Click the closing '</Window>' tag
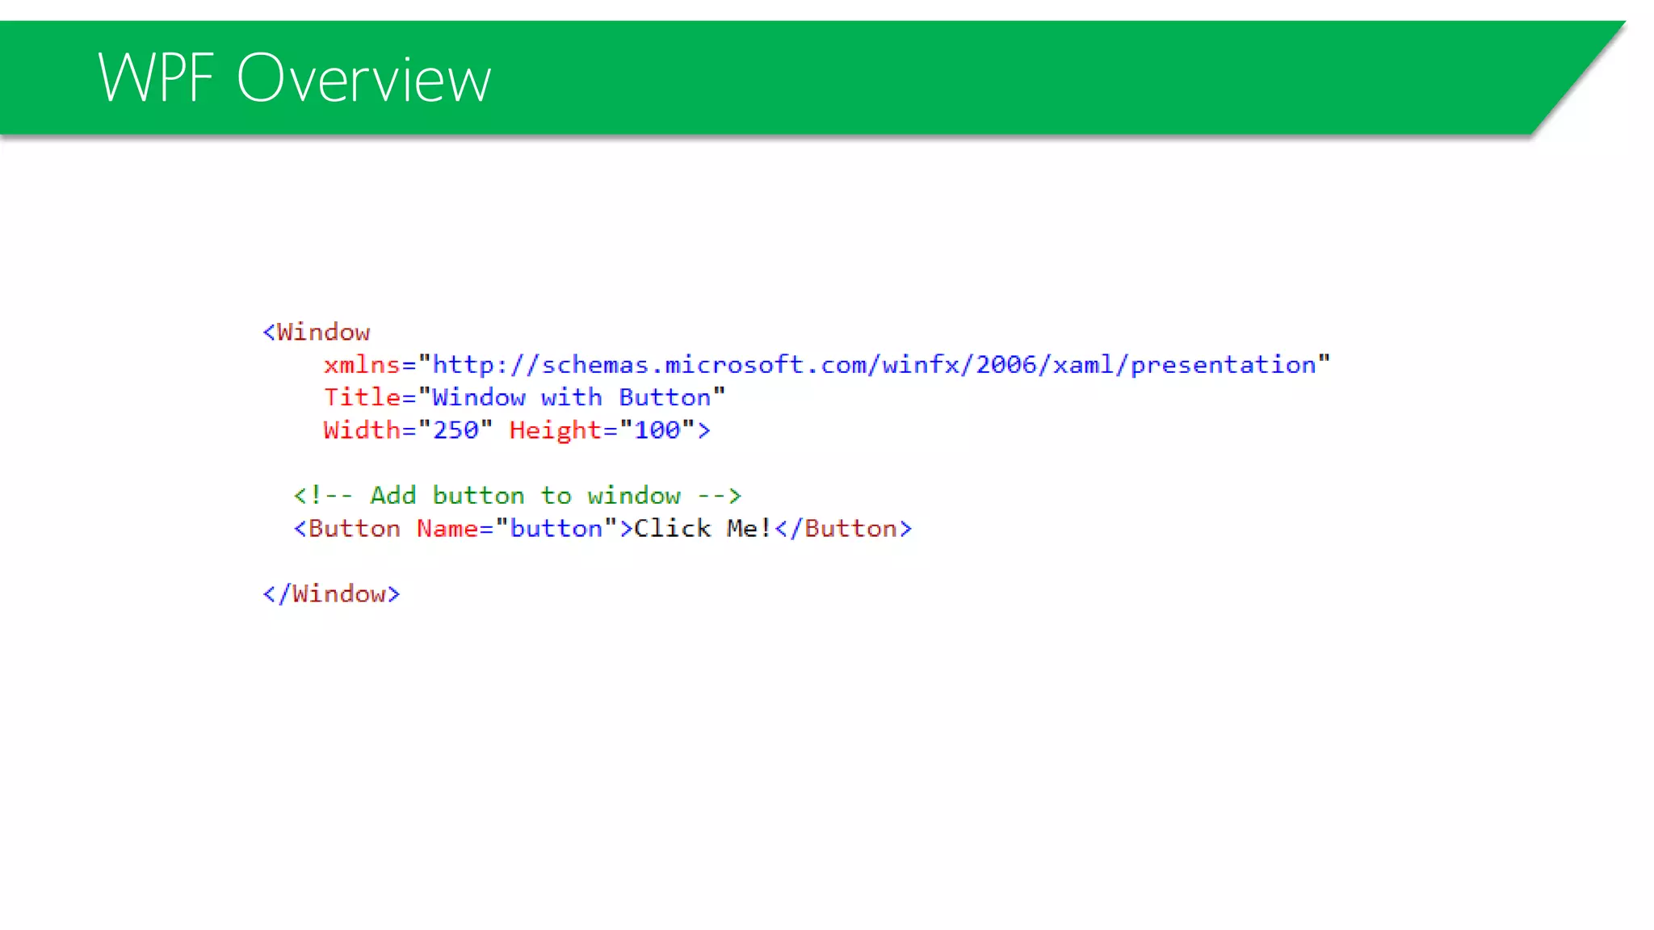This screenshot has width=1654, height=930. coord(331,593)
